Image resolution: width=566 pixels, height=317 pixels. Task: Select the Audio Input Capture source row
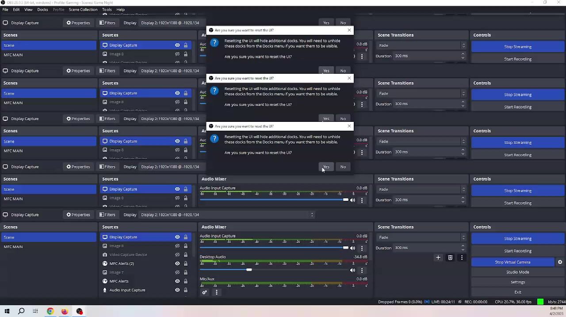(x=127, y=290)
